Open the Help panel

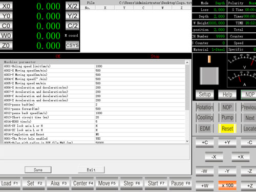pos(227,94)
